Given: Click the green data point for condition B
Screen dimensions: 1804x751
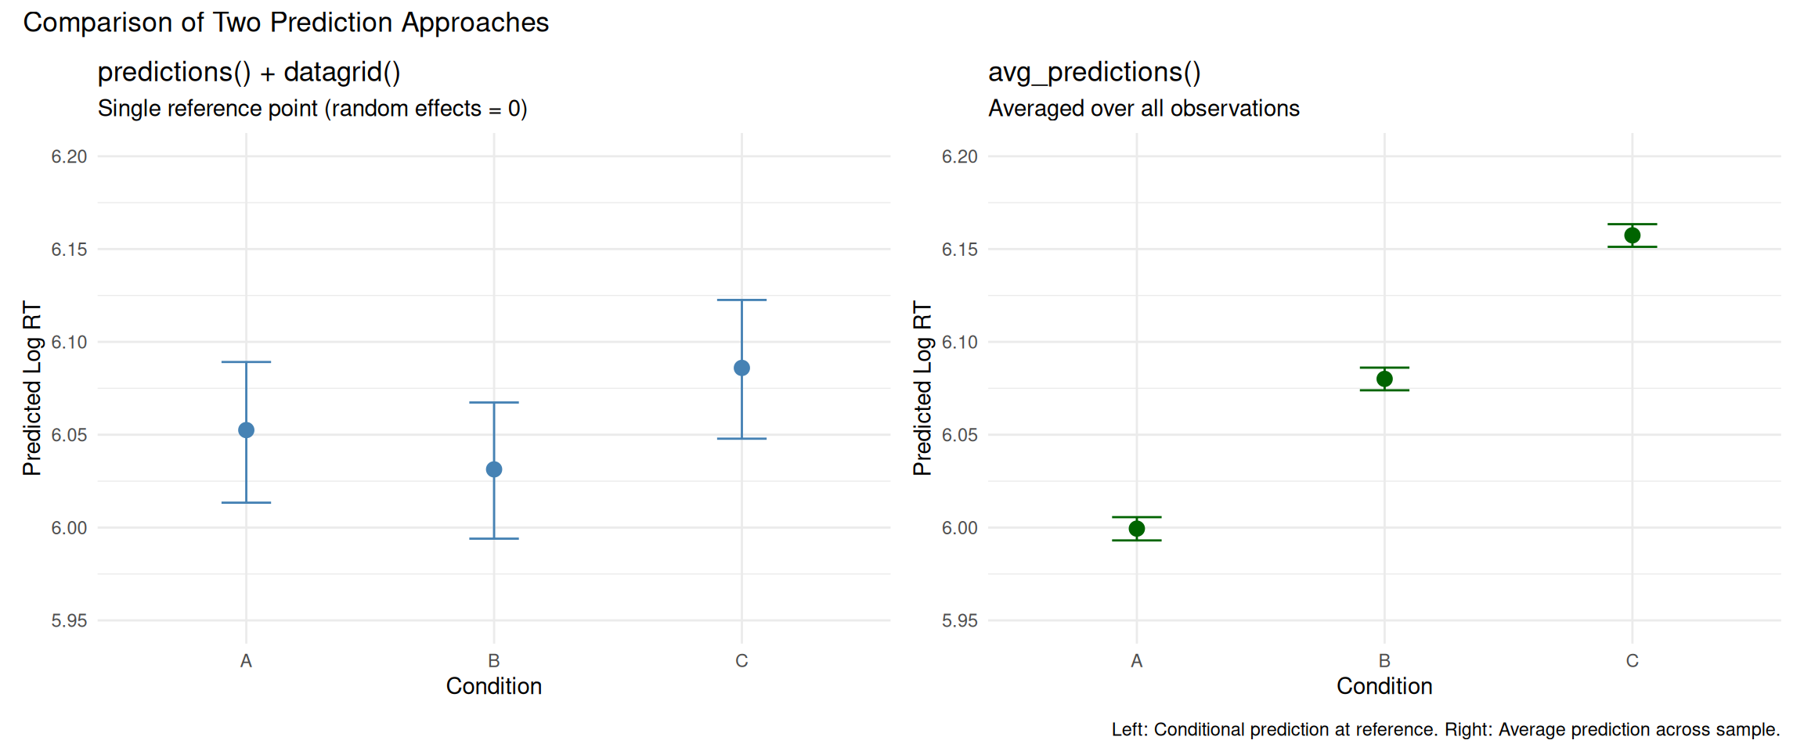Looking at the screenshot, I should tap(1384, 379).
